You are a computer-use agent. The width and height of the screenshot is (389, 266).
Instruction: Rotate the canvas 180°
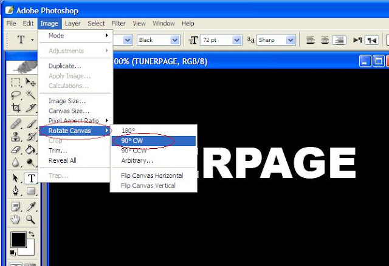click(154, 131)
